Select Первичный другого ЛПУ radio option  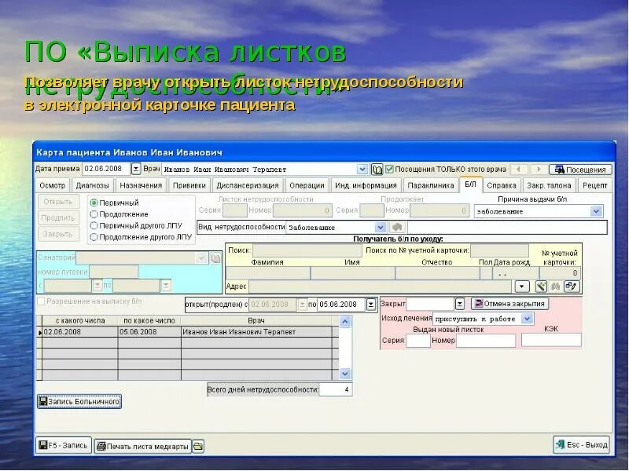pos(94,225)
